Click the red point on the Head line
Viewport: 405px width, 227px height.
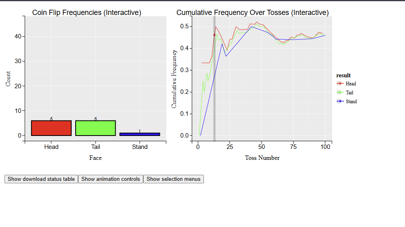click(214, 35)
